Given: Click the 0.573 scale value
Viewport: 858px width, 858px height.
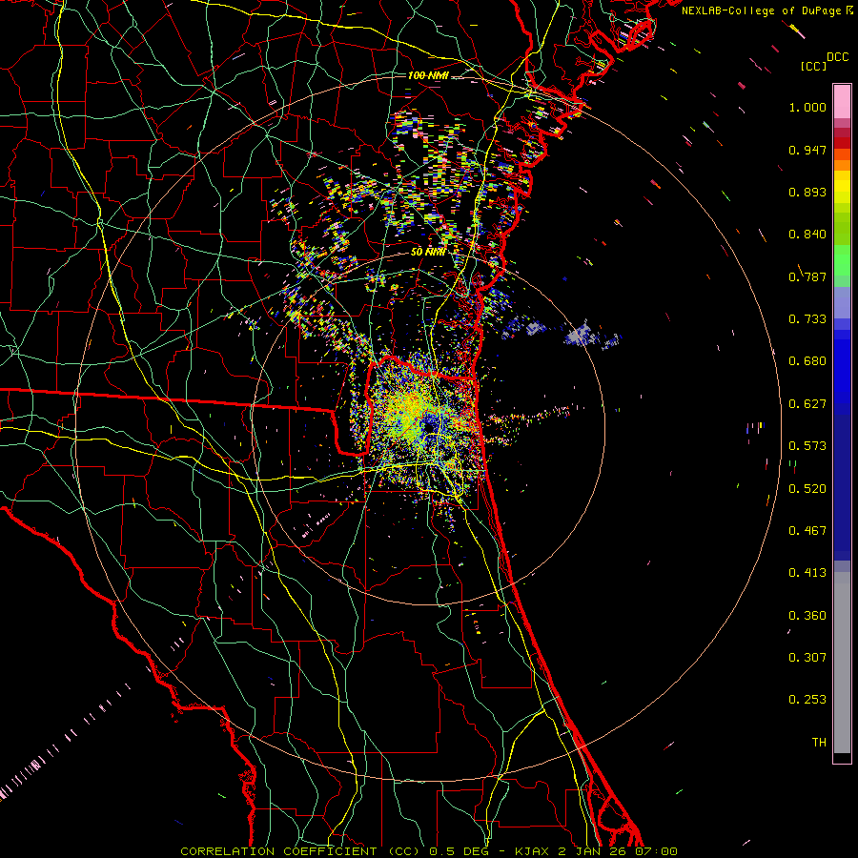Looking at the screenshot, I should click(807, 446).
